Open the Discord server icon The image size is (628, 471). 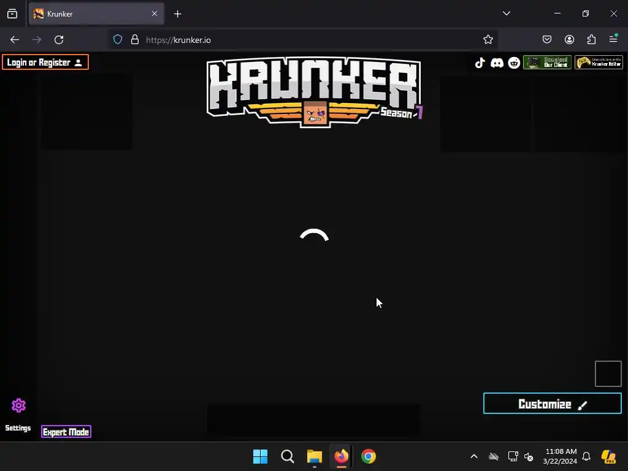[497, 63]
